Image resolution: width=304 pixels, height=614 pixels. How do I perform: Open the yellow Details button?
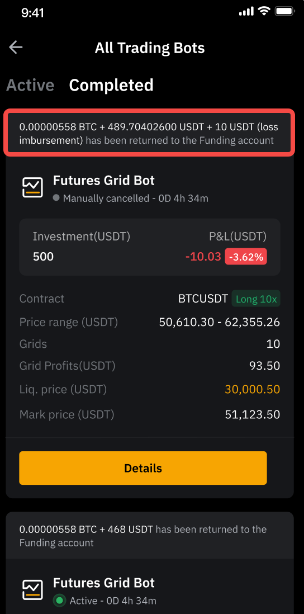click(x=143, y=468)
